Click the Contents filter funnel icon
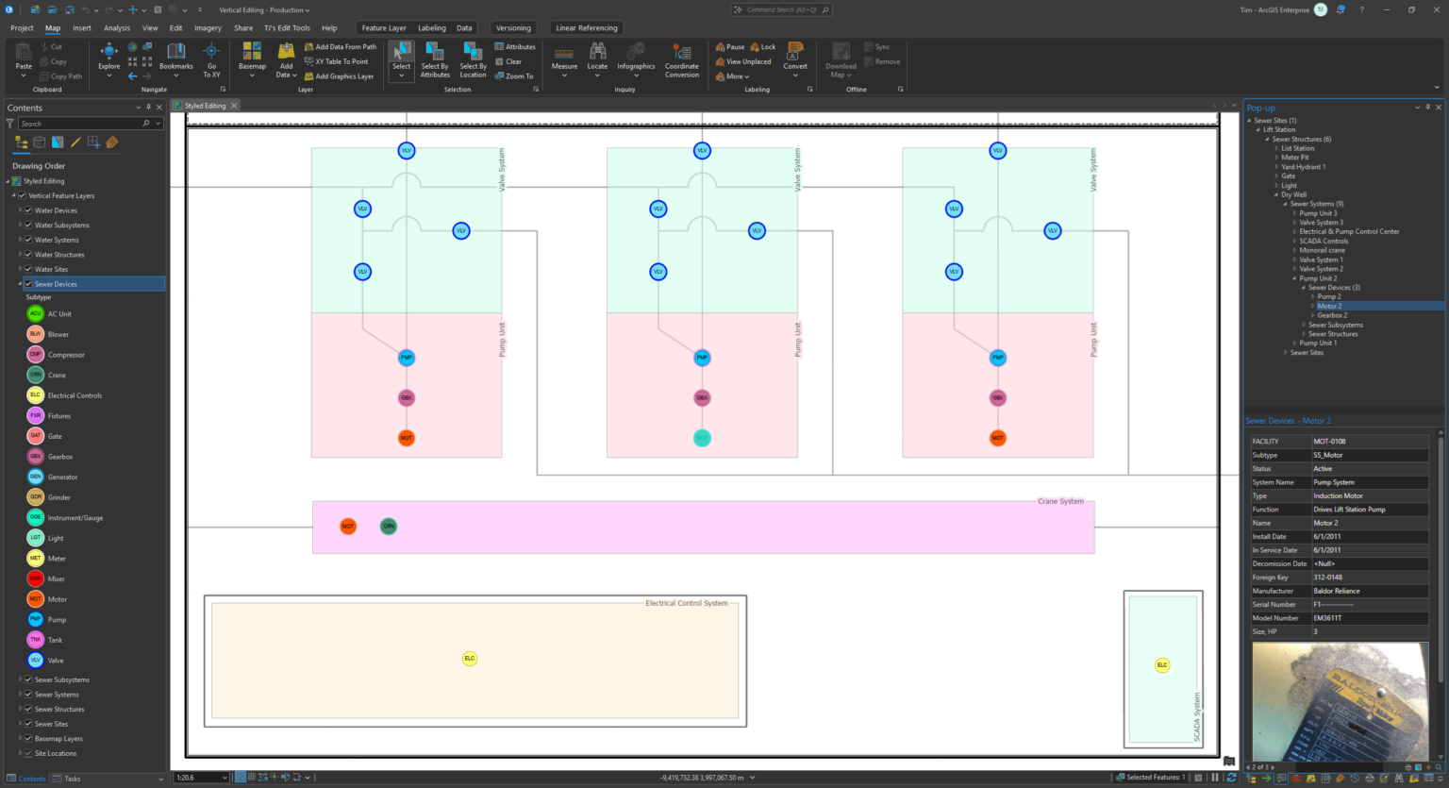 click(10, 124)
